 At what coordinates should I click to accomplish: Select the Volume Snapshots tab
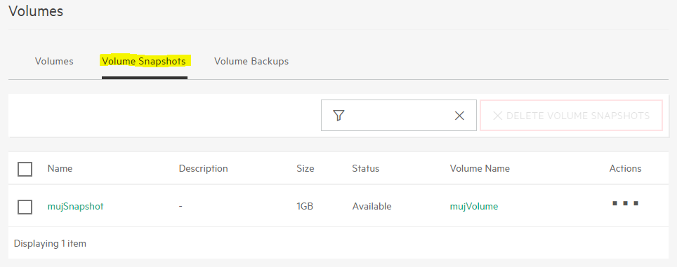pos(144,61)
